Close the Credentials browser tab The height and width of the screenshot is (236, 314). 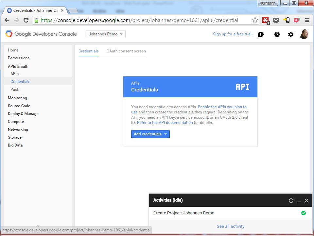[62, 10]
